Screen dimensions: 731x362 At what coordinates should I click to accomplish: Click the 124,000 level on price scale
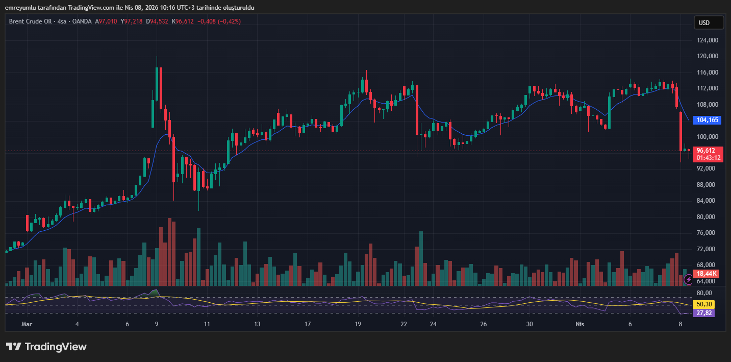708,40
